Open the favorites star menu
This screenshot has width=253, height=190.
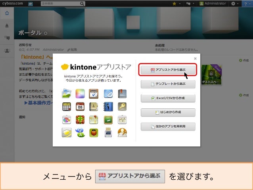(176, 4)
